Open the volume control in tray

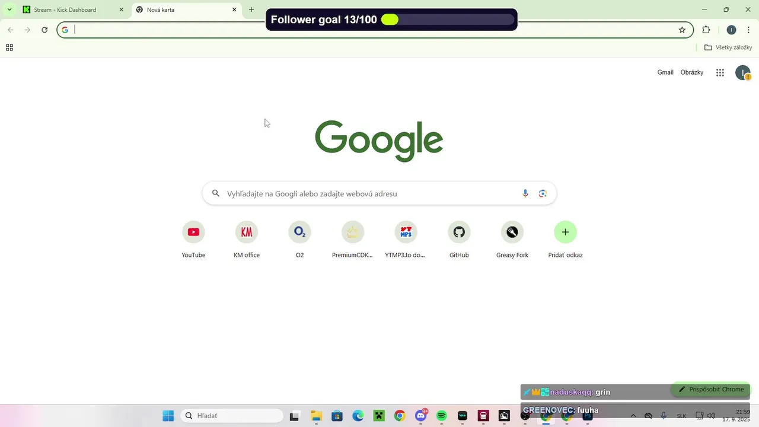click(711, 416)
